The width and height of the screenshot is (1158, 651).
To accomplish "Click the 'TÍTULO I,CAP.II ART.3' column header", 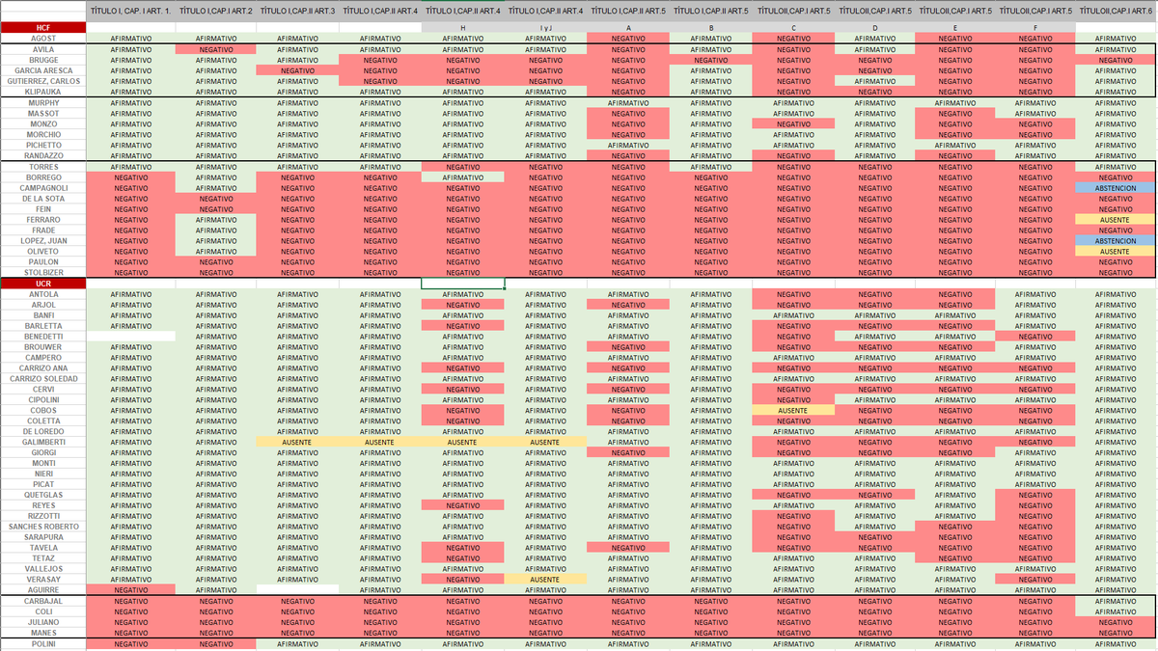I will pyautogui.click(x=297, y=10).
